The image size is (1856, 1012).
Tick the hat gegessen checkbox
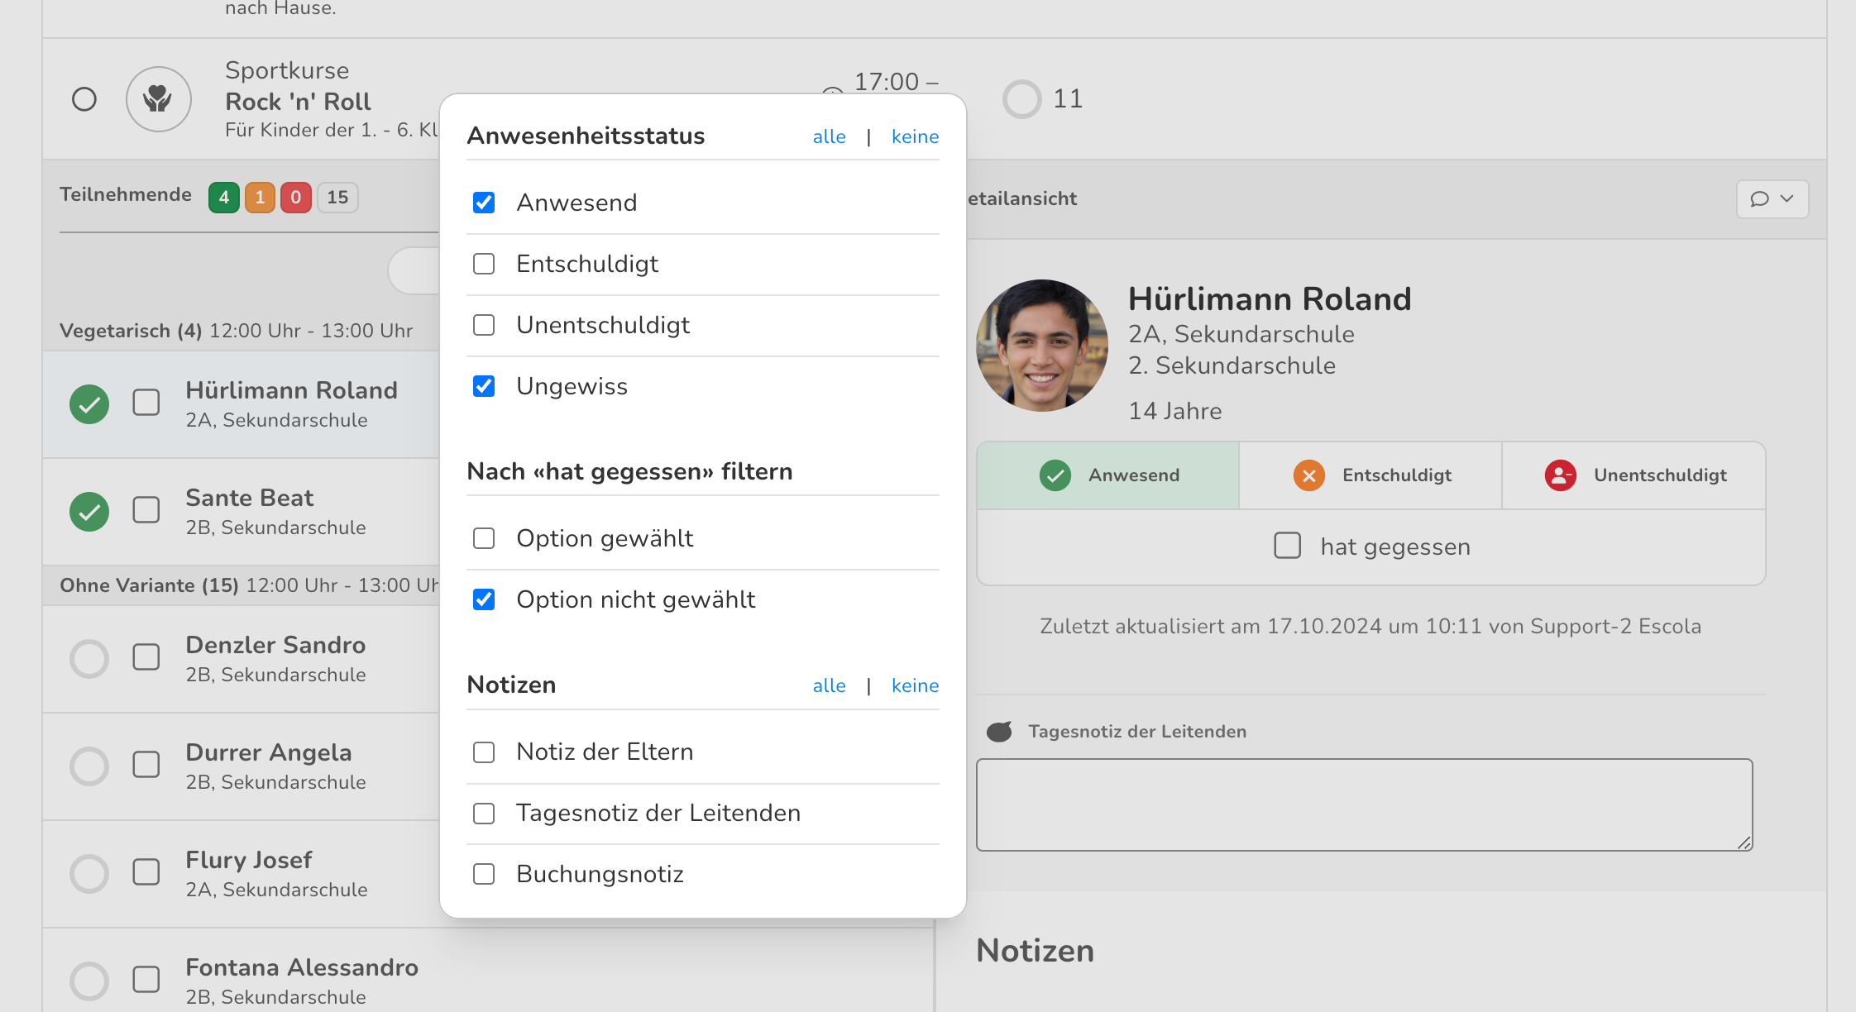tap(1287, 546)
